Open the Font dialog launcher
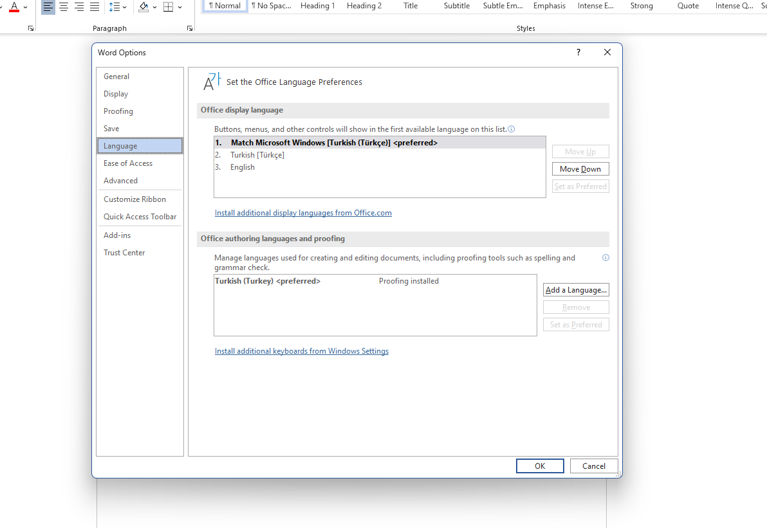Screen dimensions: 767x528 coord(31,28)
